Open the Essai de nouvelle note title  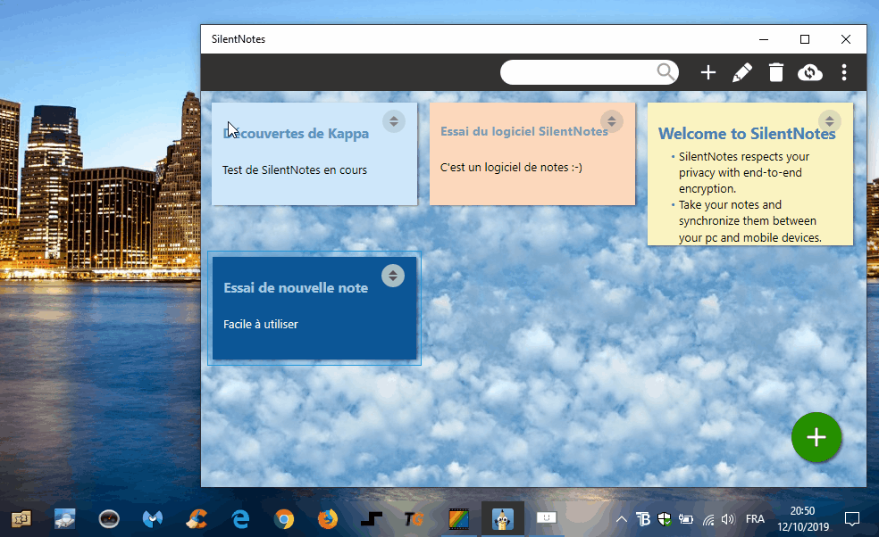click(296, 288)
